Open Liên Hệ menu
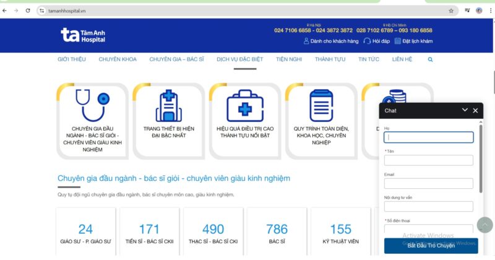495x260 pixels. (x=402, y=59)
